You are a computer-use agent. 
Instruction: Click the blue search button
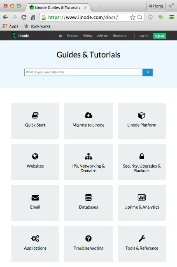tap(148, 72)
